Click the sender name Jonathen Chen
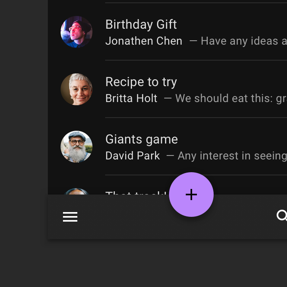 pos(144,41)
